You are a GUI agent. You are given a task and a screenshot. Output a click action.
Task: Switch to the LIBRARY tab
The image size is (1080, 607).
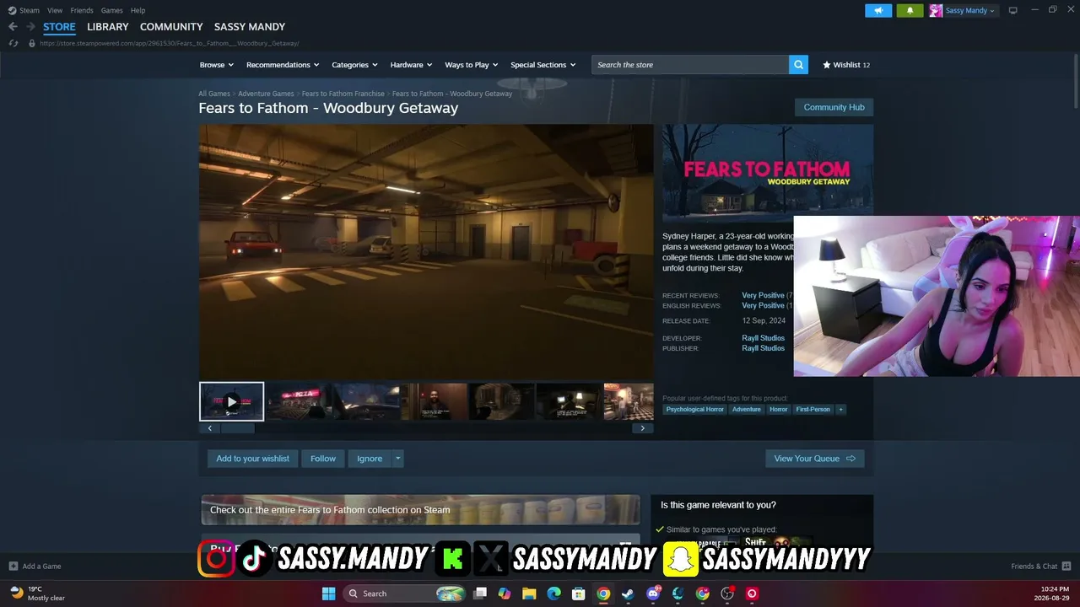click(108, 27)
